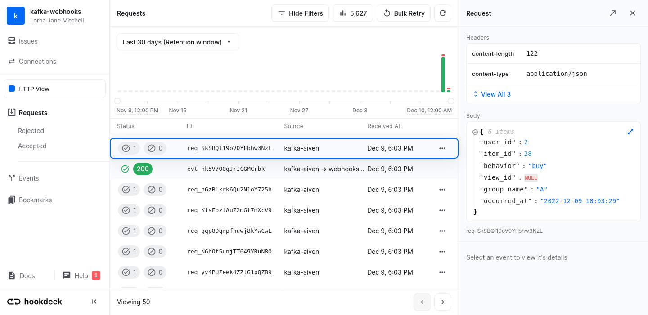This screenshot has width=648, height=315.
Task: Collapse the left sidebar
Action: (x=94, y=302)
